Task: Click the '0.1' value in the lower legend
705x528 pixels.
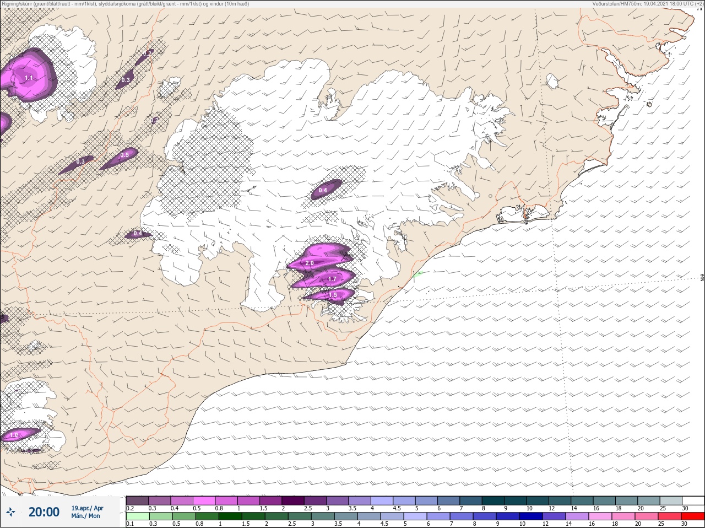Action: tap(130, 524)
